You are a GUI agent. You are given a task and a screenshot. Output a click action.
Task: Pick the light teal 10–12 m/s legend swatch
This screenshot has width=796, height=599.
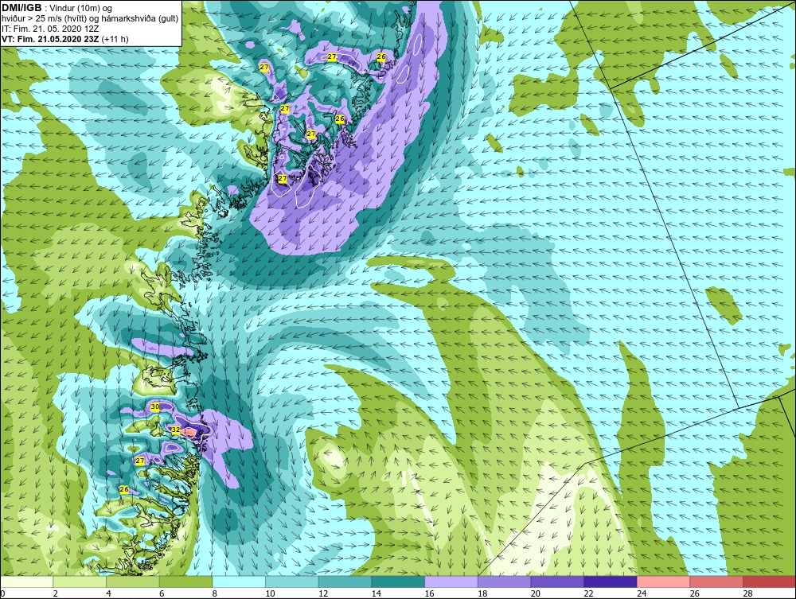pyautogui.click(x=292, y=581)
